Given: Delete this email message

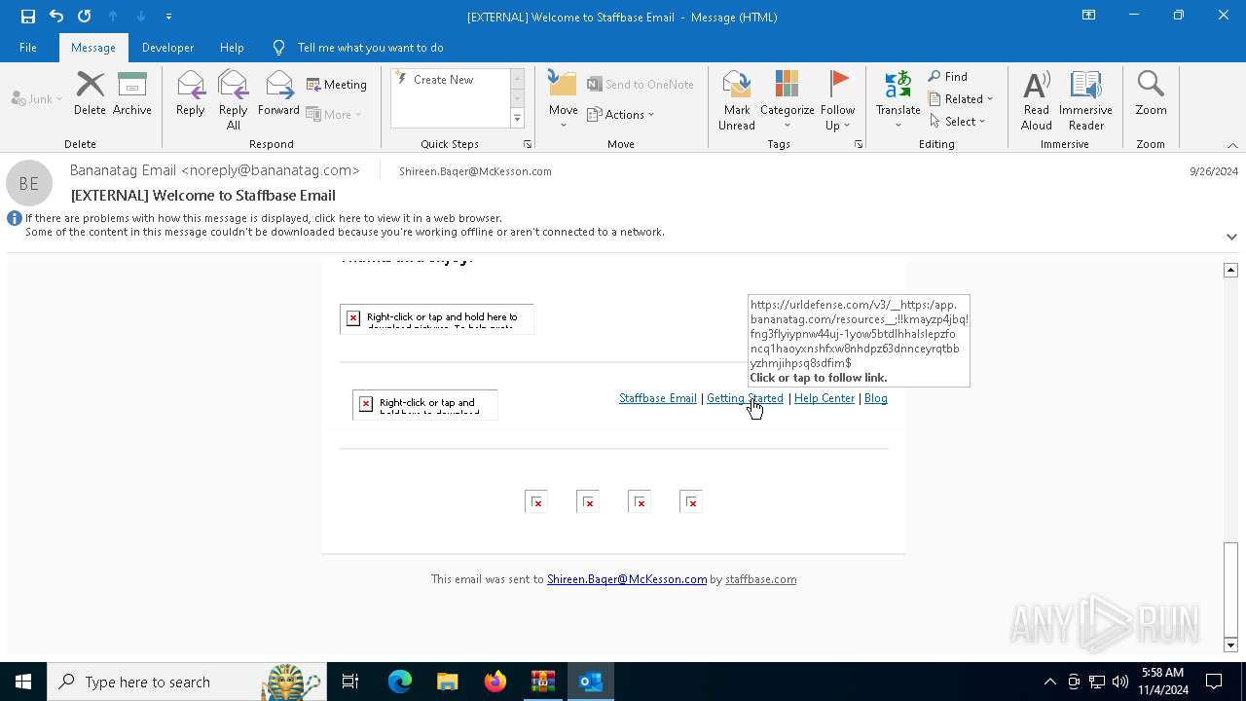Looking at the screenshot, I should coord(90,94).
